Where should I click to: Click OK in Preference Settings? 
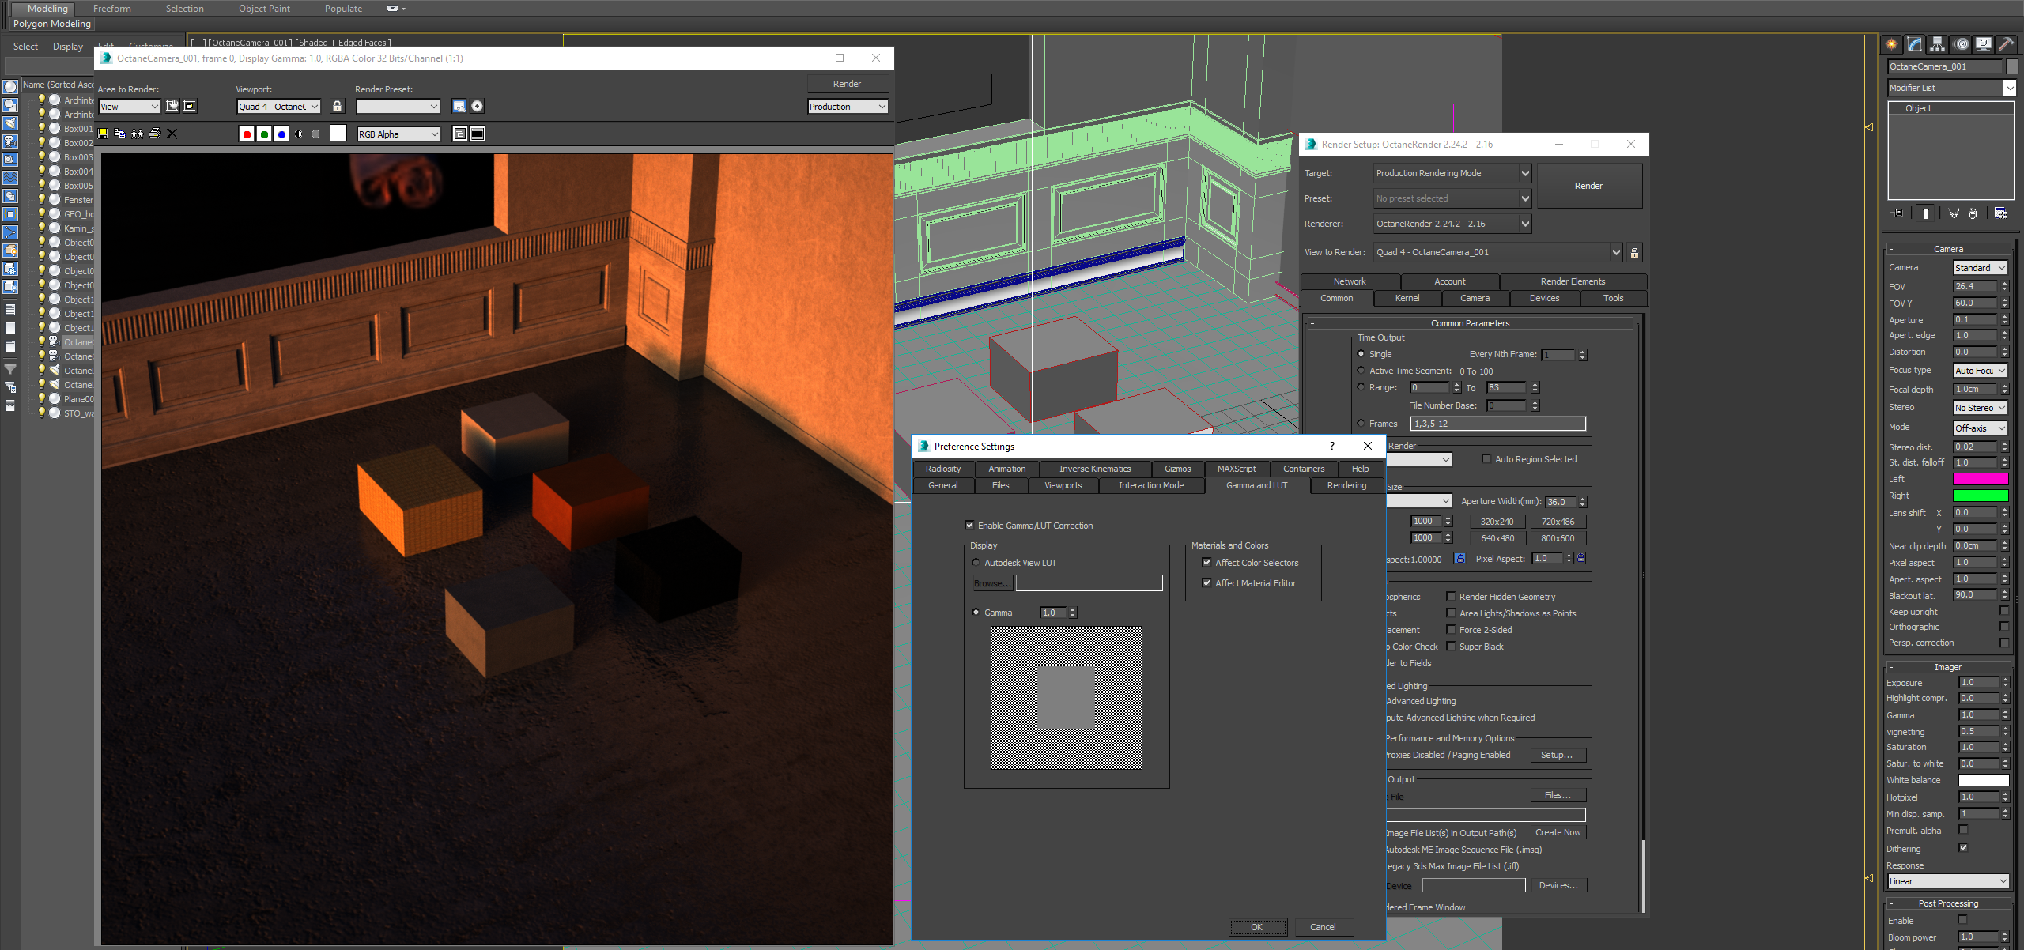1257,927
